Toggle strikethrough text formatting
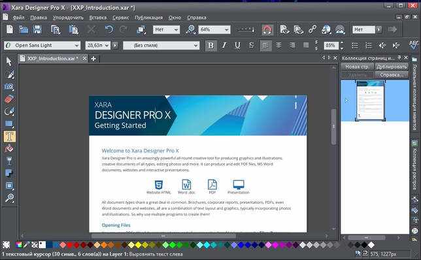Image resolution: width=421 pixels, height=260 pixels. point(251,45)
